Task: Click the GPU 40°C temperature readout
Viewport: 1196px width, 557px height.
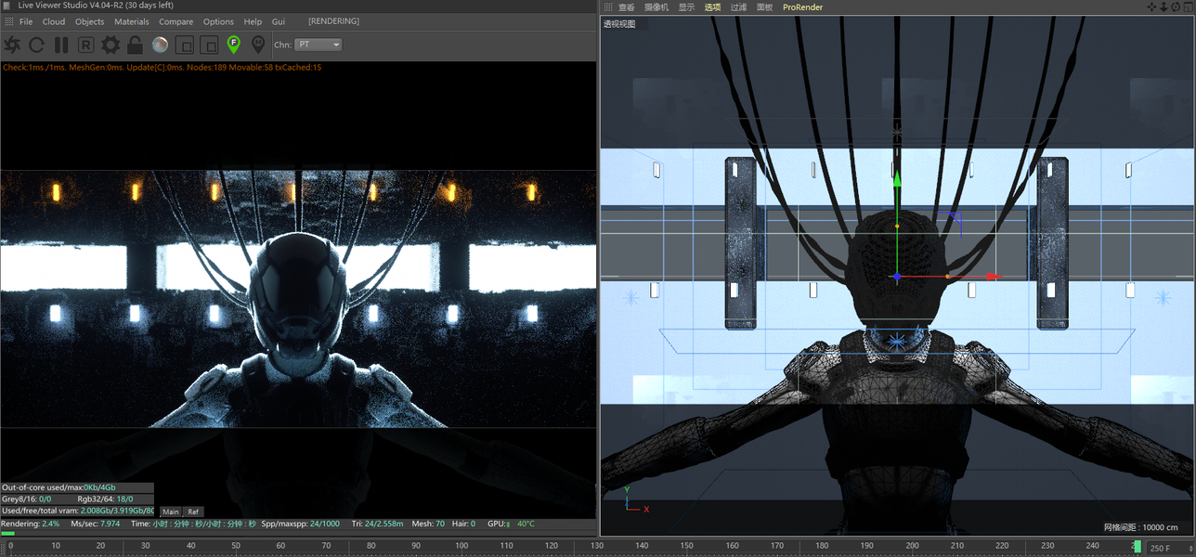Action: [x=509, y=524]
